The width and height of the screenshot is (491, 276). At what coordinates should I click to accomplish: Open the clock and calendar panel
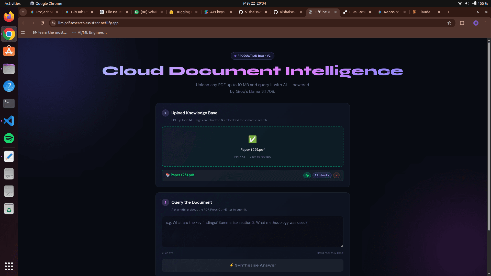254,3
